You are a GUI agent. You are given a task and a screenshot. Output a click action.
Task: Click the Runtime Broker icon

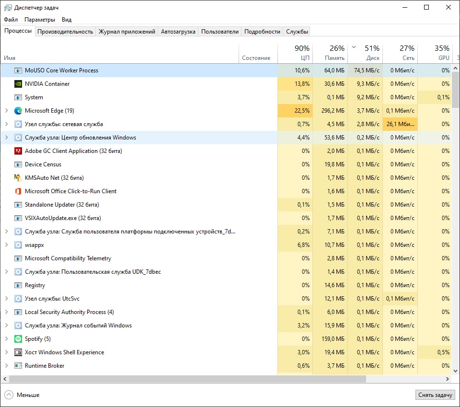[x=18, y=366]
